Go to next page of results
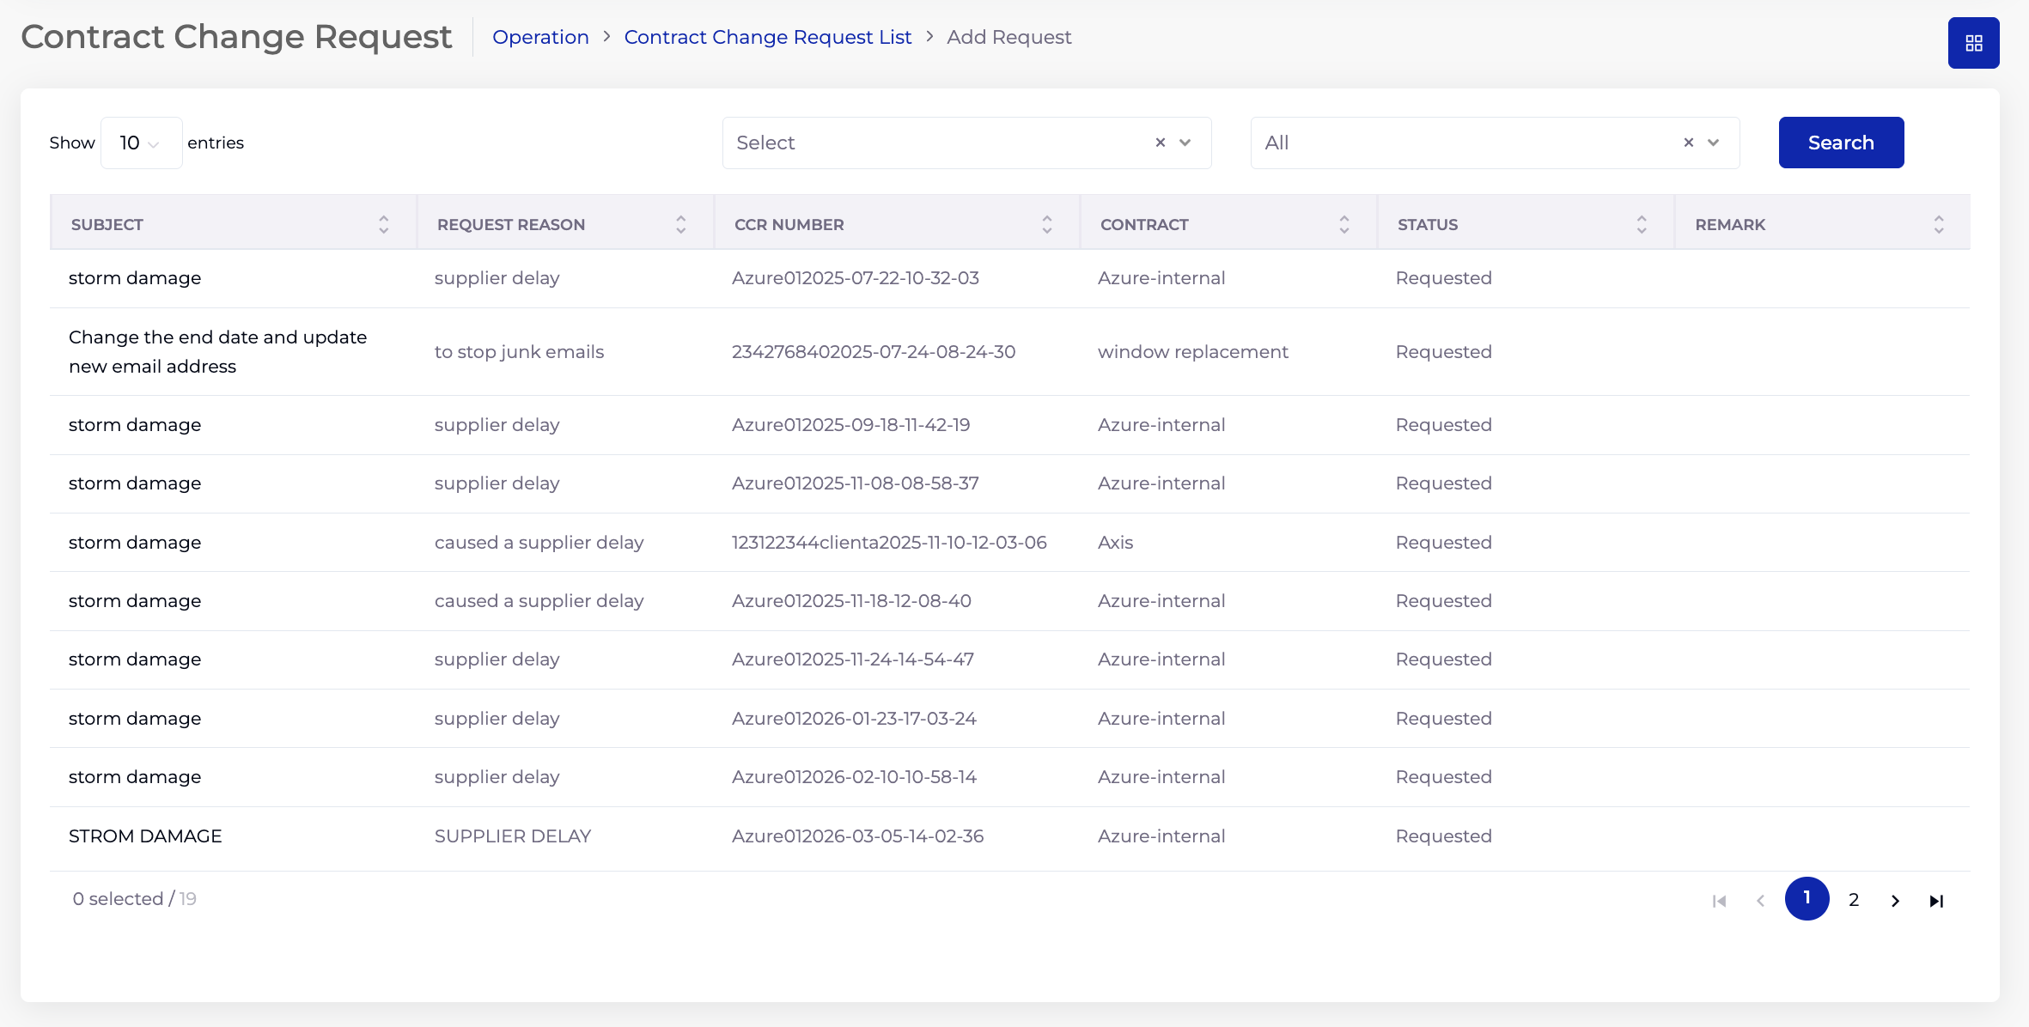 (x=1895, y=900)
